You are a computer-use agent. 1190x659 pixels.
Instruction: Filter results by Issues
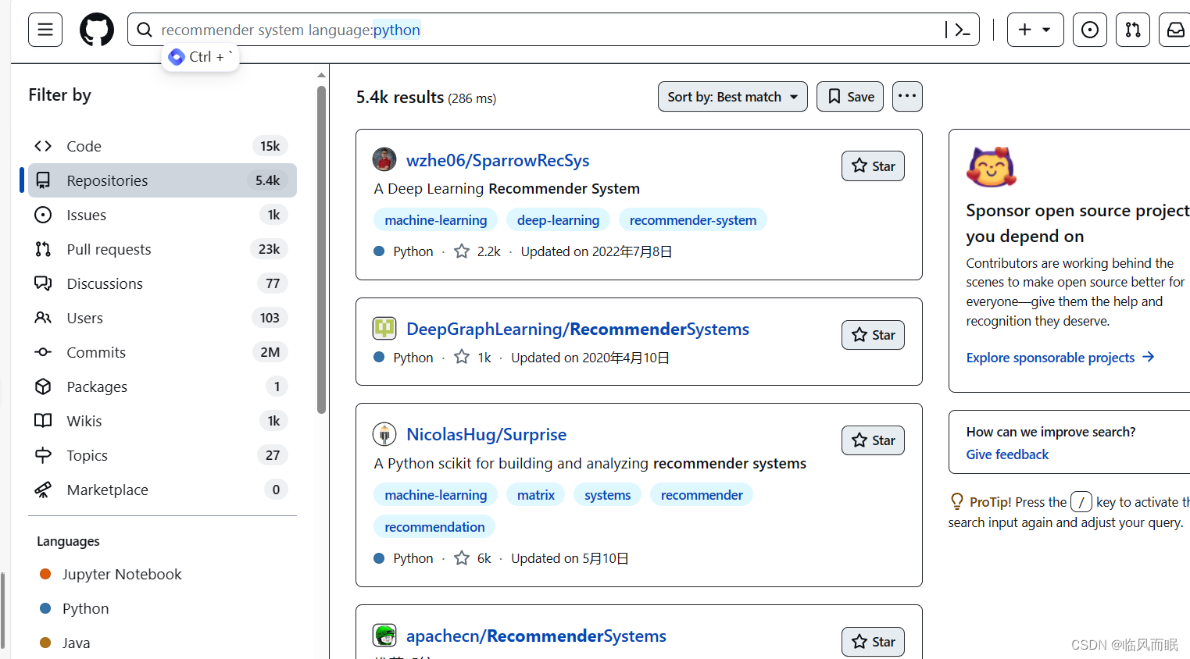(x=163, y=215)
